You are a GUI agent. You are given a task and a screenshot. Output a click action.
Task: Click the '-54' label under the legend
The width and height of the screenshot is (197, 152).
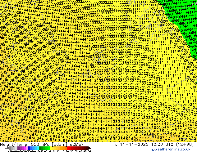[10, 151]
